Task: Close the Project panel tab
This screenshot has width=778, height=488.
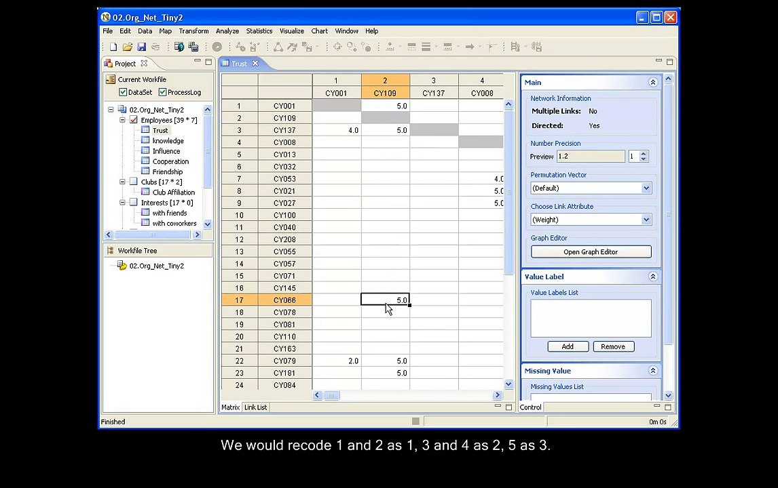Action: pyautogui.click(x=144, y=64)
